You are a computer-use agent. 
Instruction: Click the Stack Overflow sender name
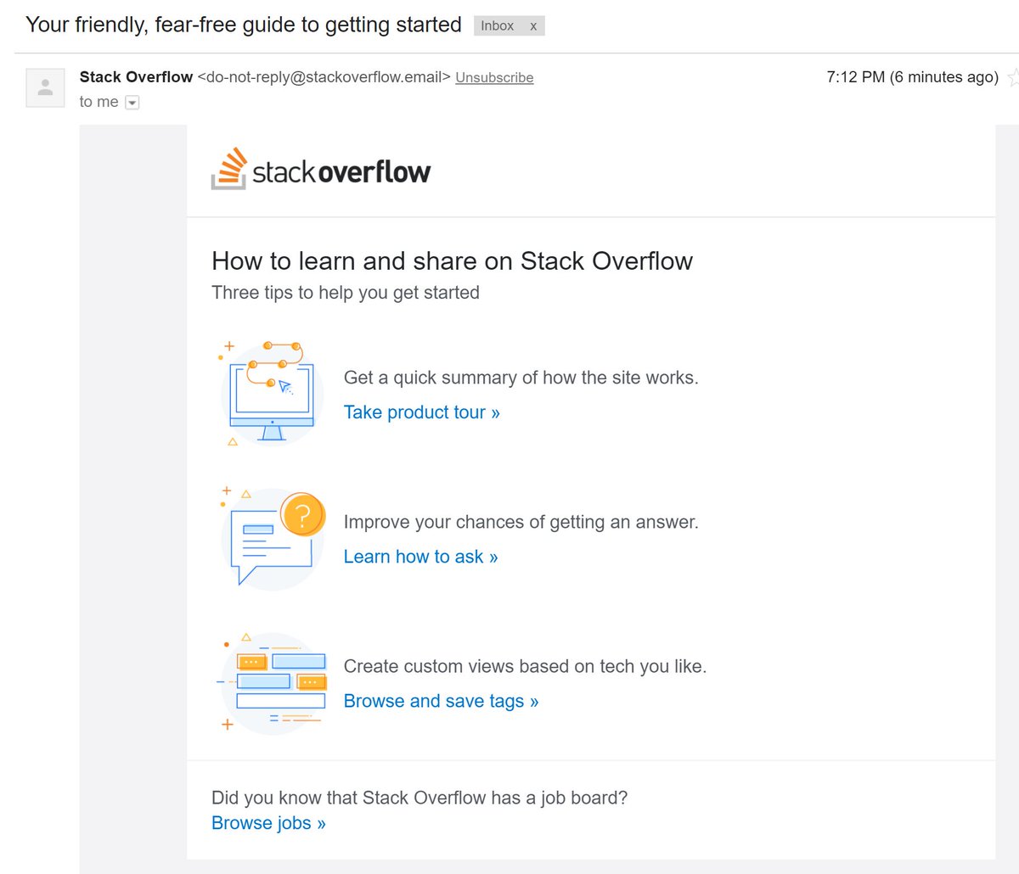coord(136,77)
